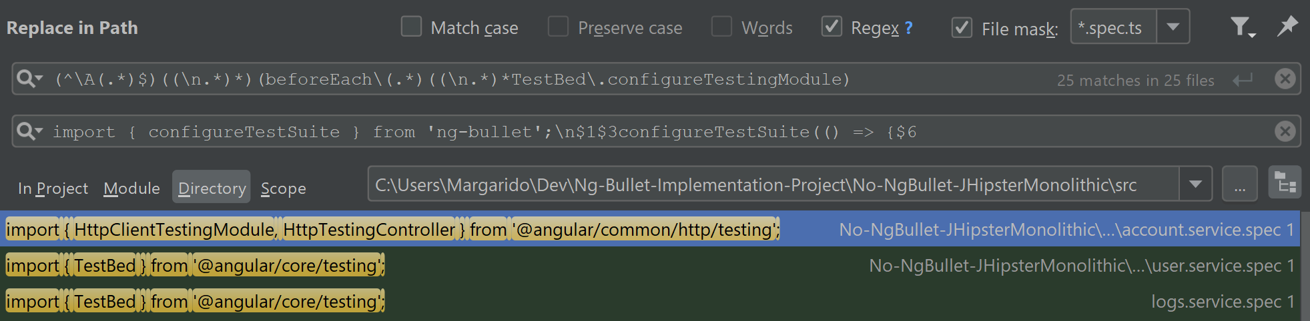This screenshot has width=1310, height=321.
Task: Click the Regex help question mark
Action: (909, 28)
